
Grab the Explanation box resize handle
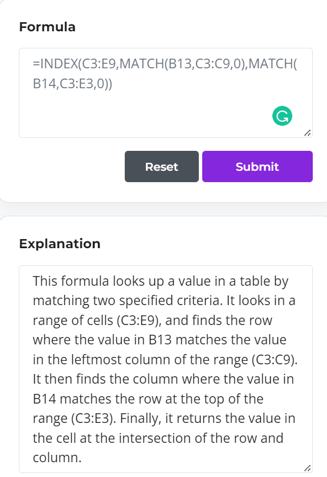[308, 468]
